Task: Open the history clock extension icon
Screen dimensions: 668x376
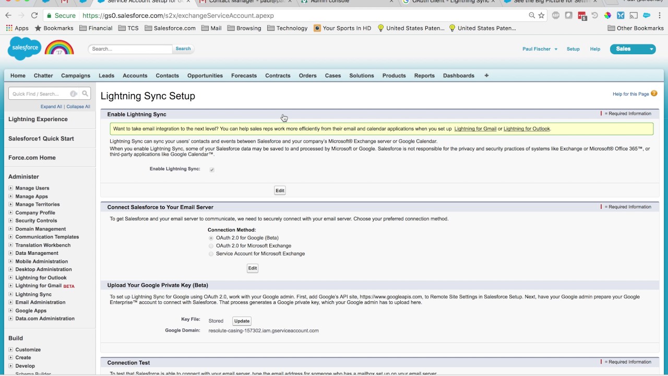Action: pos(594,16)
